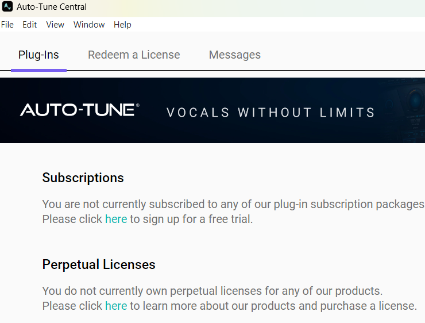
Task: Open the Help menu
Action: tap(122, 25)
